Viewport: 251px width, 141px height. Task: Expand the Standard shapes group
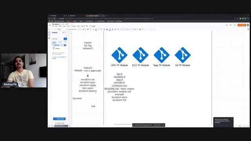click(x=59, y=45)
